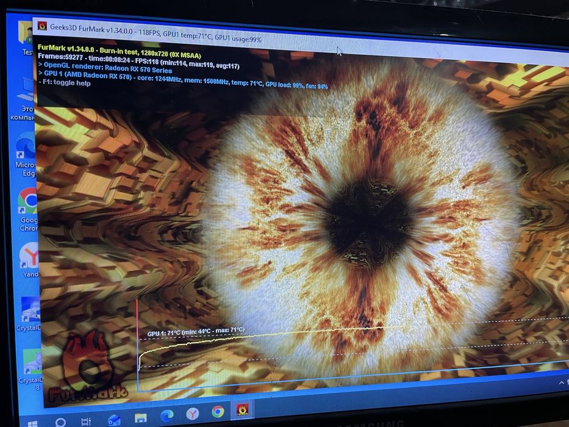Select the Yandex desktop shortcut

(x=29, y=260)
